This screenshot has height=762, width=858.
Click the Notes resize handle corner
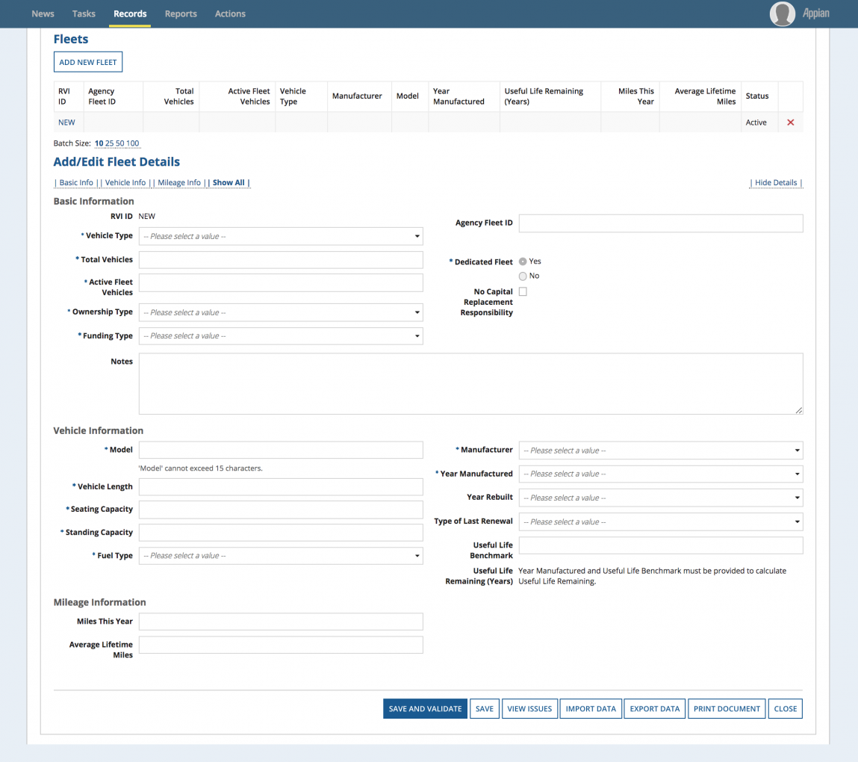(x=799, y=411)
